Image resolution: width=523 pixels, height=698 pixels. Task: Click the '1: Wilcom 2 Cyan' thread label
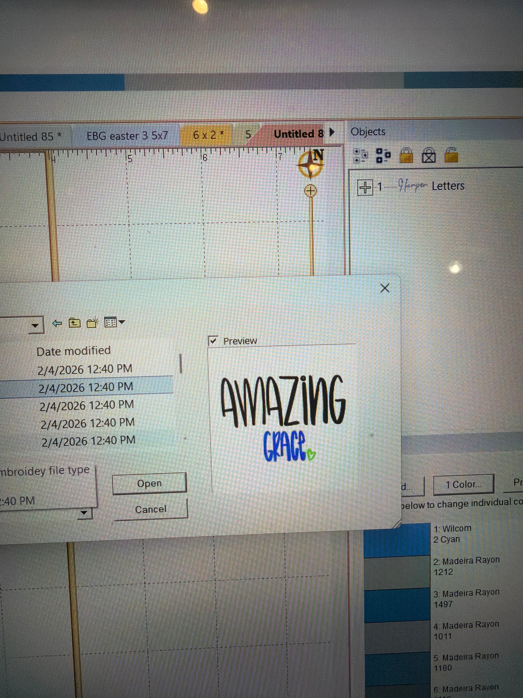tap(452, 534)
